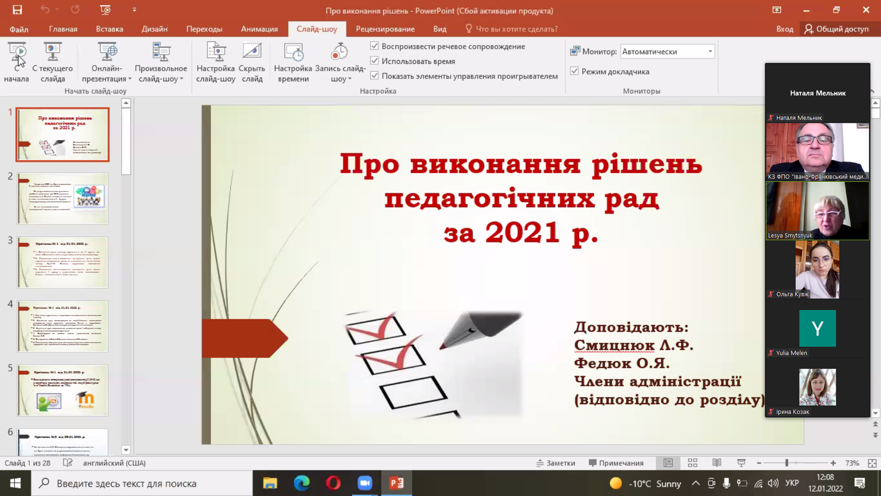Switch to the Анимация ribbon tab
Image resolution: width=881 pixels, height=496 pixels.
[x=259, y=29]
